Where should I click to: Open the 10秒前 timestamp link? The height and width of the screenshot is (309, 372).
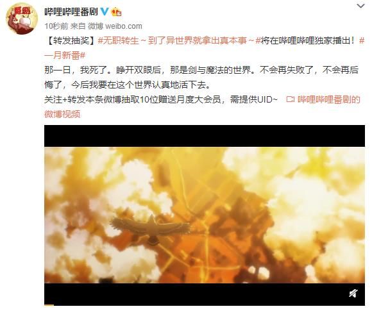pyautogui.click(x=56, y=26)
